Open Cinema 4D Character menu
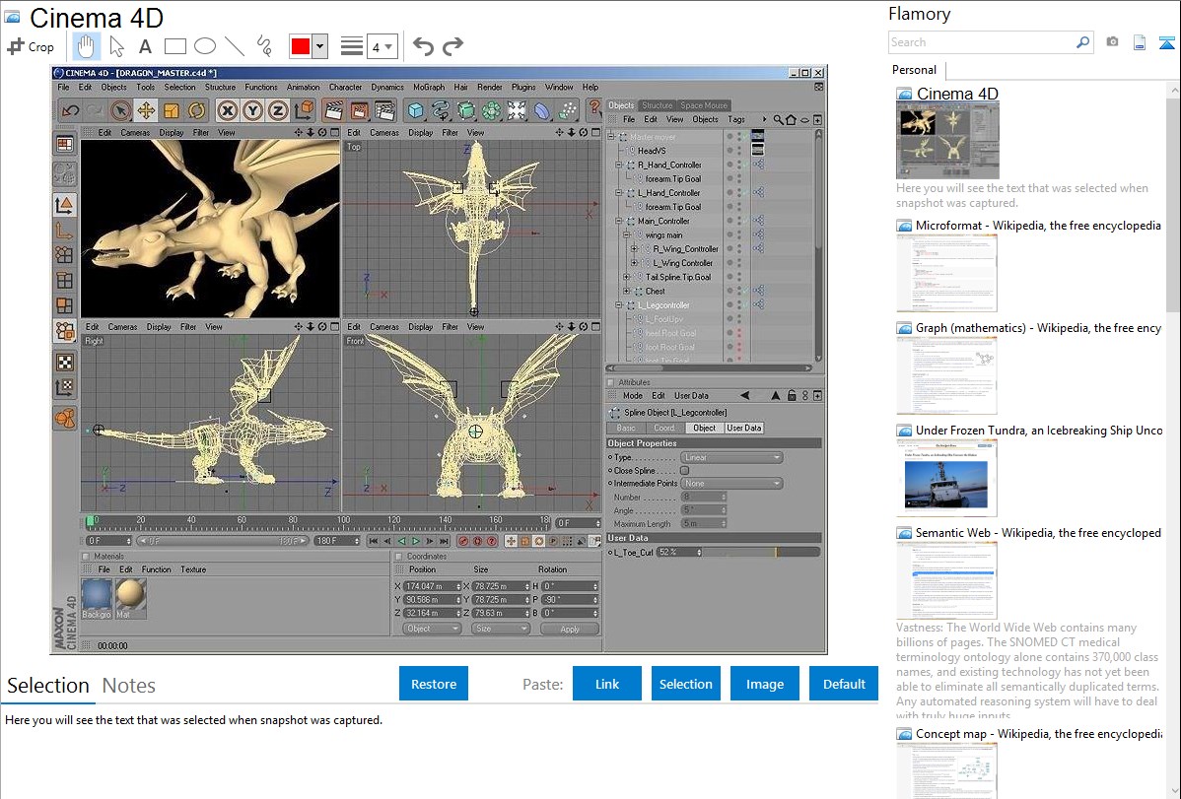Screen dimensions: 1181x799 pyautogui.click(x=346, y=88)
